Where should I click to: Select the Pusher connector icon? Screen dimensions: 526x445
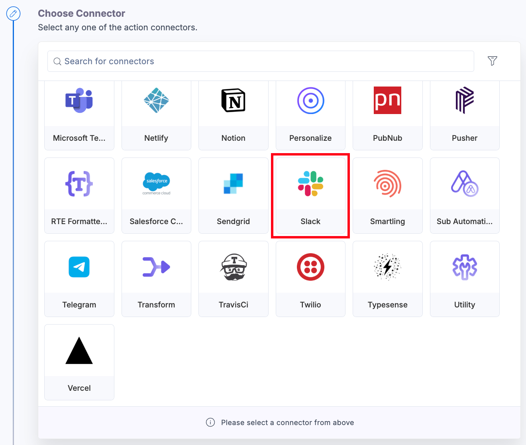(465, 100)
